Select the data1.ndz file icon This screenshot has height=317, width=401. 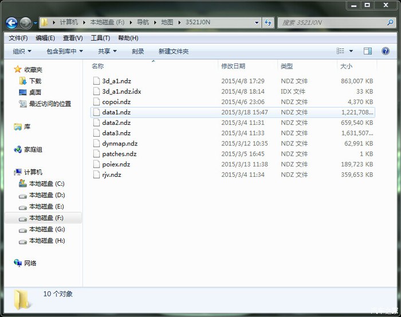pos(96,112)
